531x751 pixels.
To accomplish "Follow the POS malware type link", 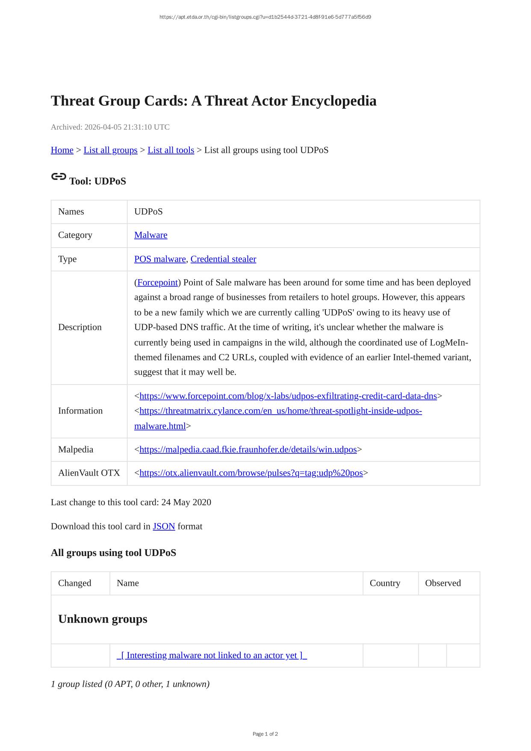I will pyautogui.click(x=160, y=259).
